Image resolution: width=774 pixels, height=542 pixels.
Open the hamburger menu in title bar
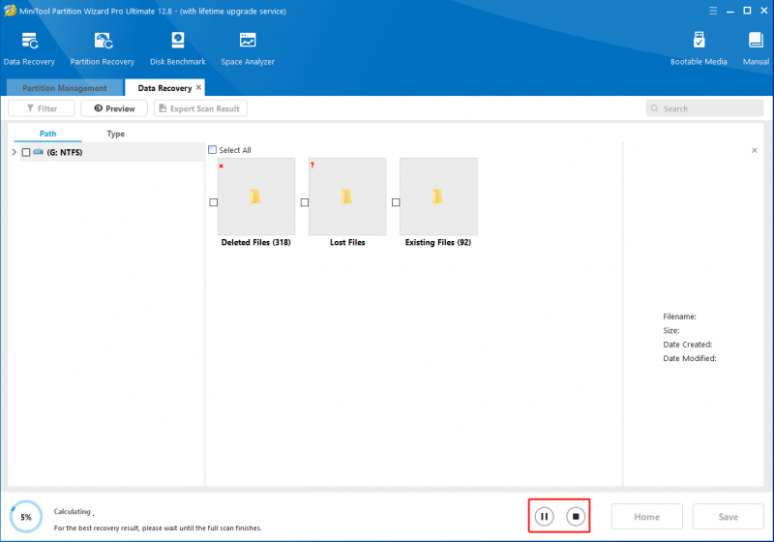pyautogui.click(x=713, y=11)
